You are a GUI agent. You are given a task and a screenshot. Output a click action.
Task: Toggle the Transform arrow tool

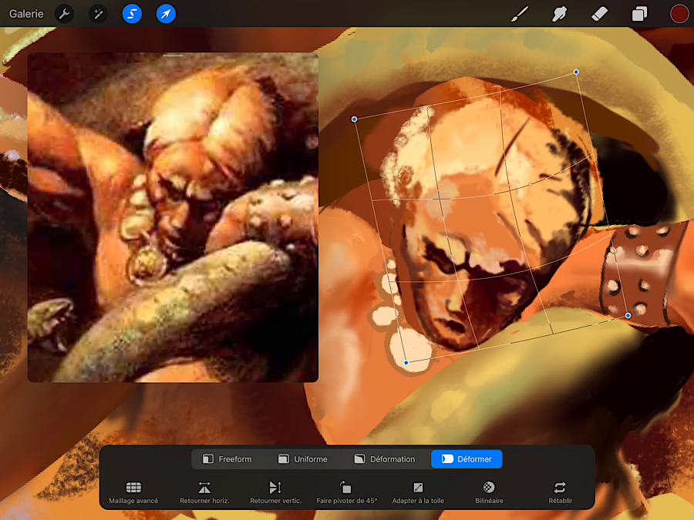click(166, 14)
